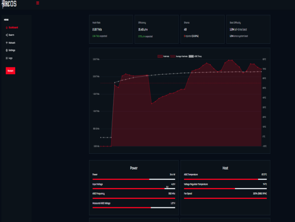Click the all-time best difficulty text
The height and width of the screenshot is (222, 295).
[x=238, y=29]
